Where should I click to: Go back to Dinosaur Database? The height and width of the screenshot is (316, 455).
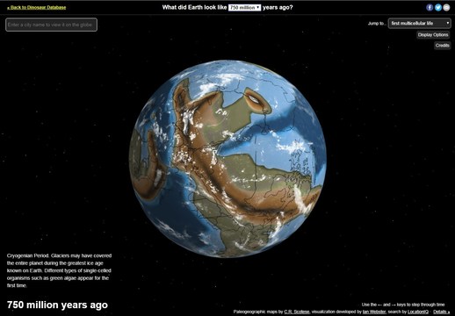pyautogui.click(x=37, y=7)
